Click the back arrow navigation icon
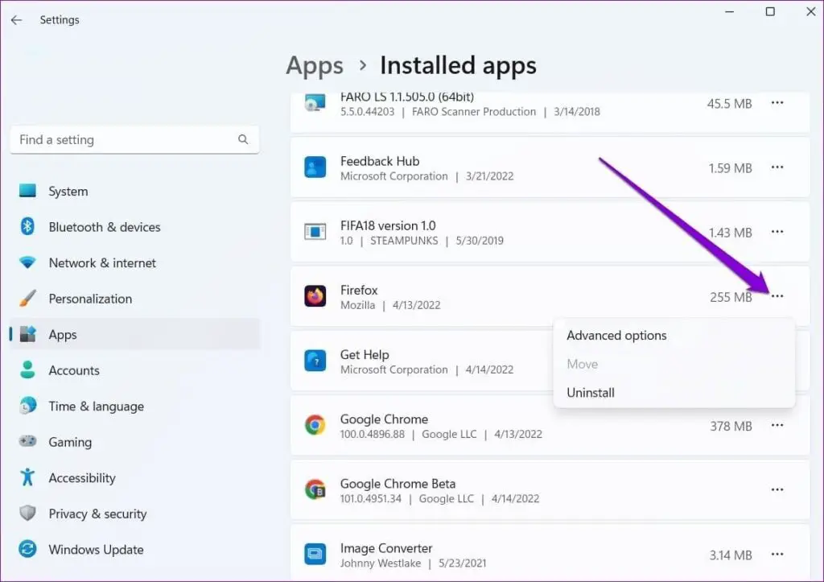Image resolution: width=824 pixels, height=582 pixels. coord(16,19)
